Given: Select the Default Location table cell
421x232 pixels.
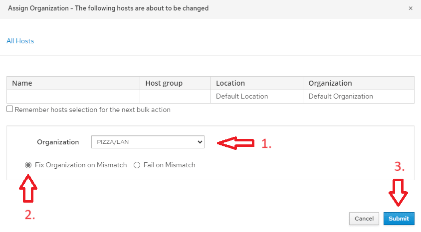Looking at the screenshot, I should [257, 97].
